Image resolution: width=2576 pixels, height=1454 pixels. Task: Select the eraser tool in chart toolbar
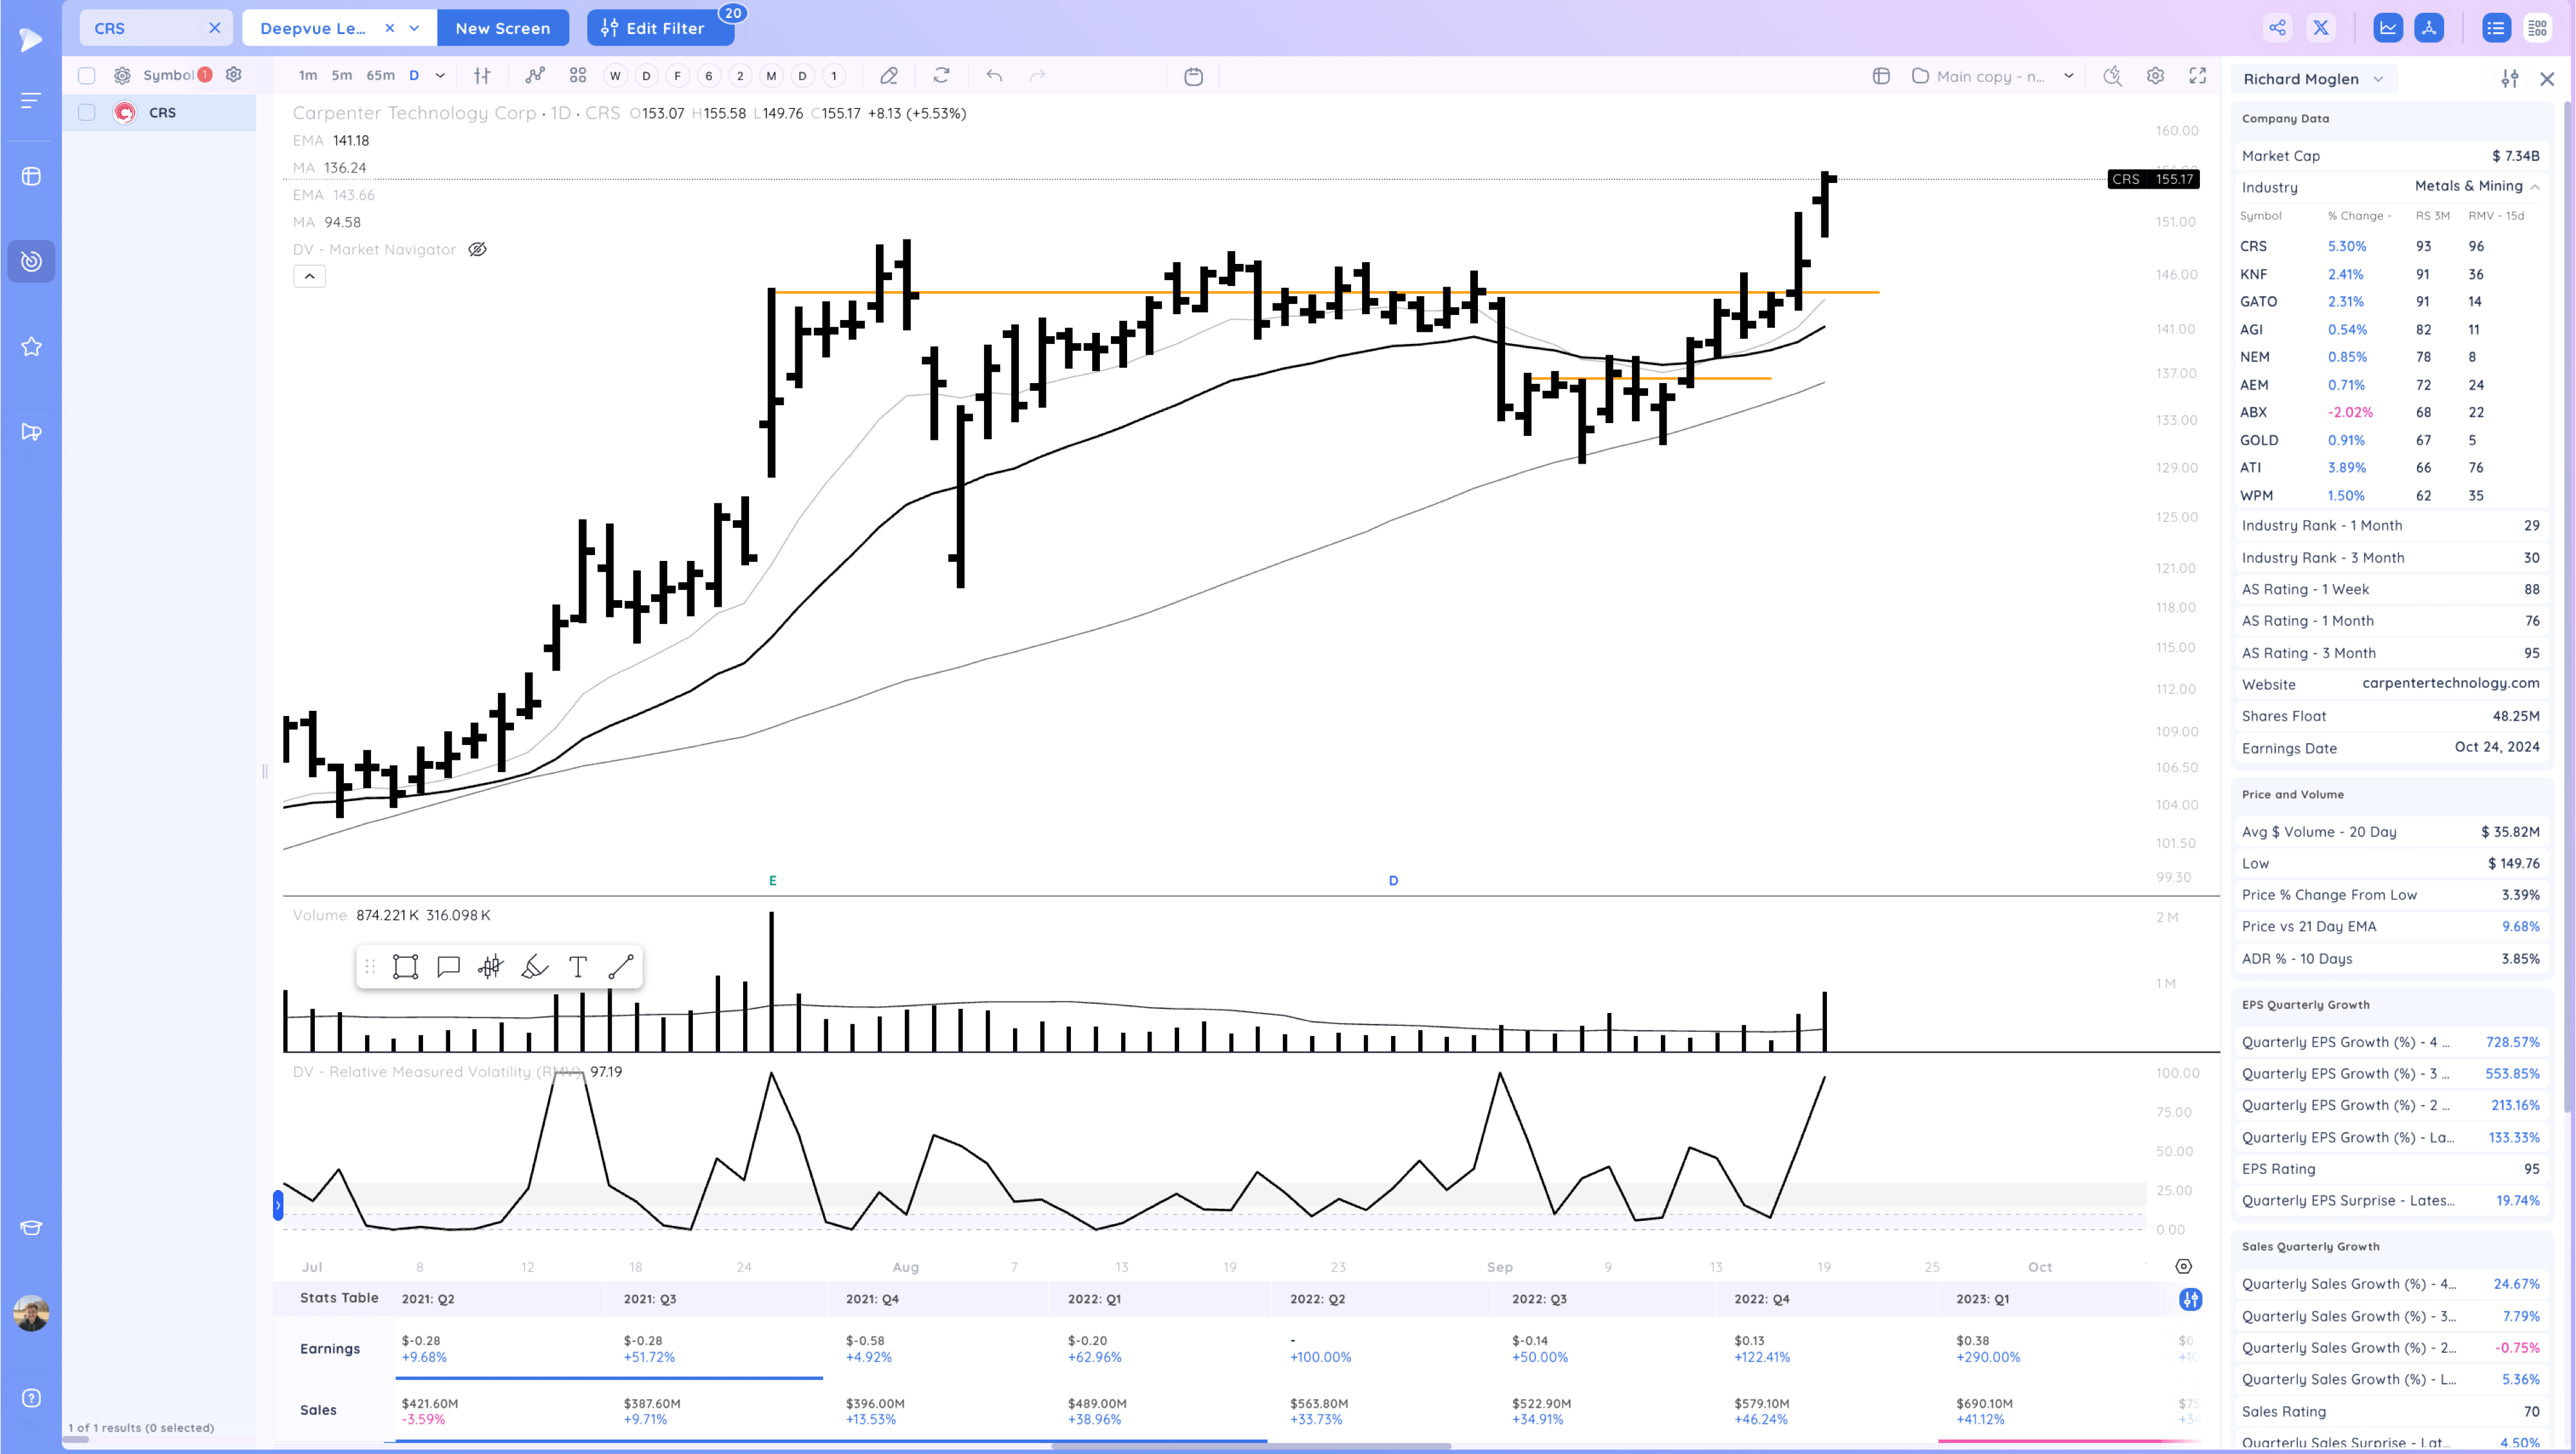click(x=888, y=76)
